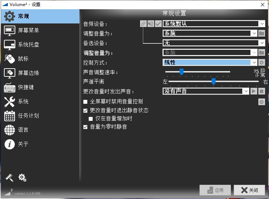
Task: Open the paint roller skin icon
Action: tap(9, 178)
